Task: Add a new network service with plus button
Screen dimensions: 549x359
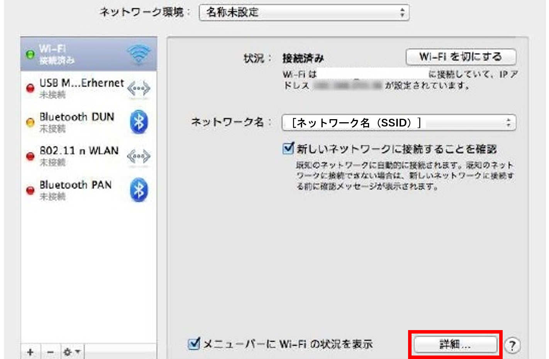Action: coord(30,352)
